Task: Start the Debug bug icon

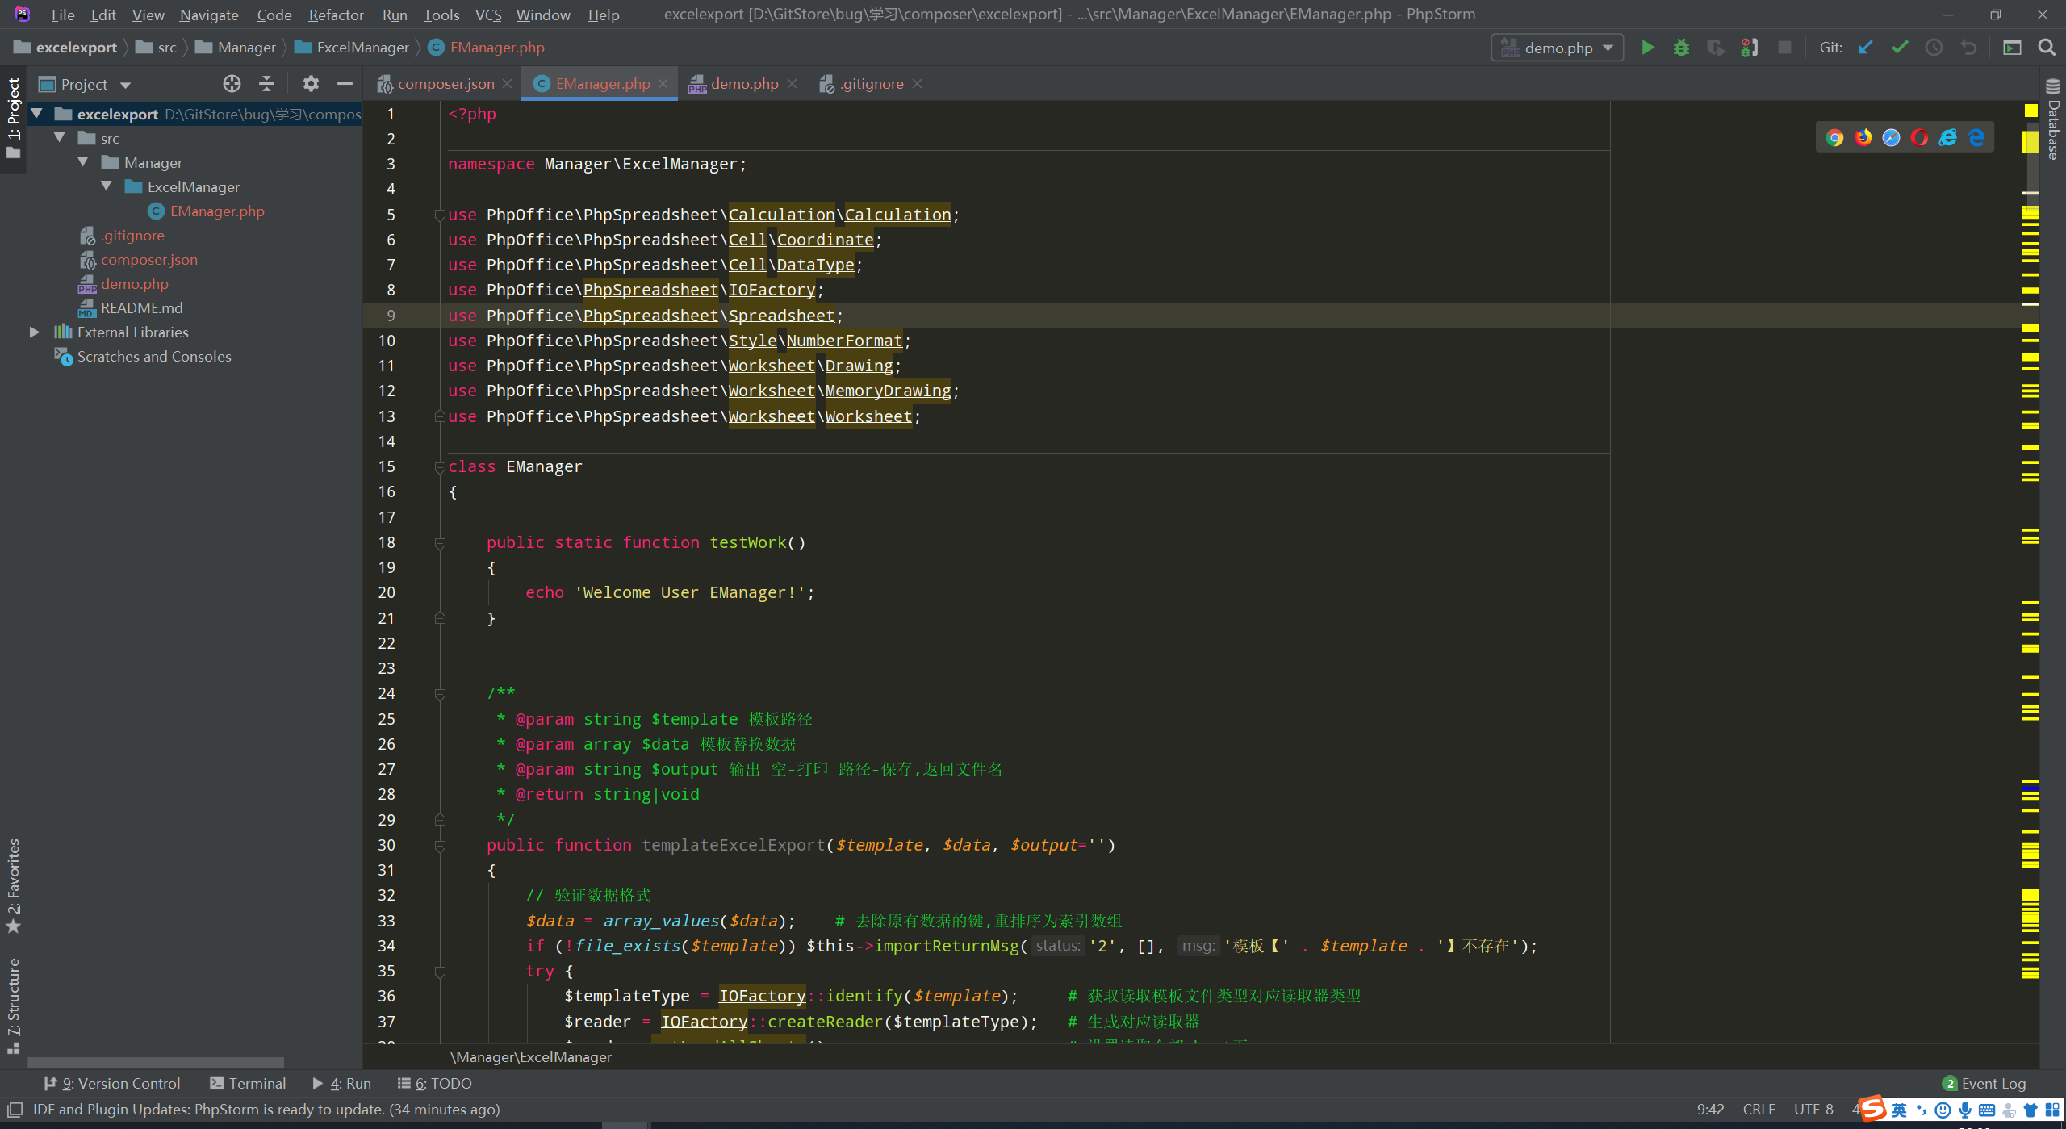Action: pyautogui.click(x=1681, y=48)
